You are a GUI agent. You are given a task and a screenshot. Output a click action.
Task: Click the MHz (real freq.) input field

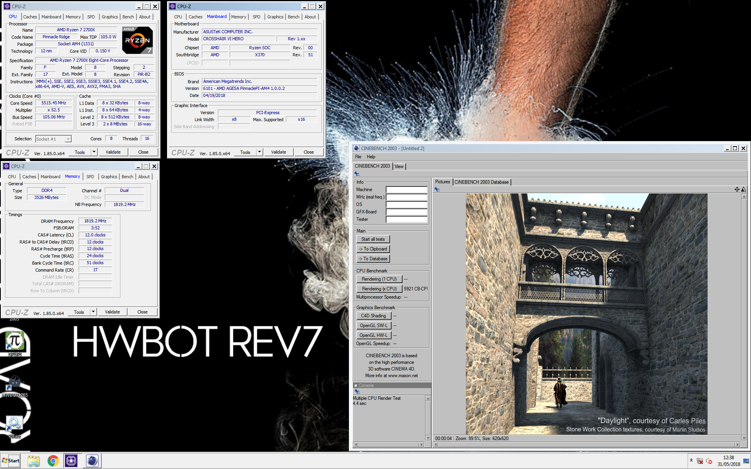click(406, 197)
